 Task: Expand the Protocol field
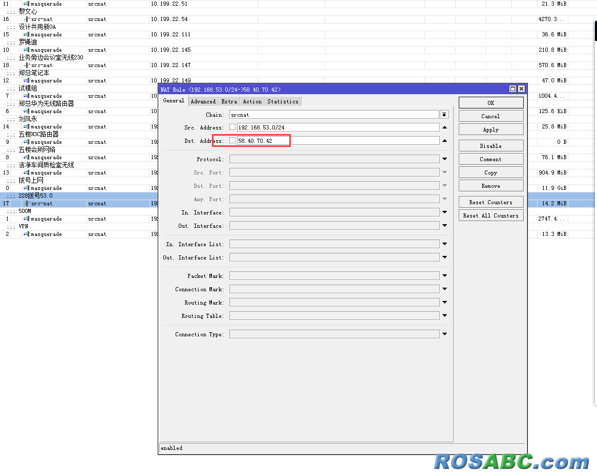click(444, 159)
